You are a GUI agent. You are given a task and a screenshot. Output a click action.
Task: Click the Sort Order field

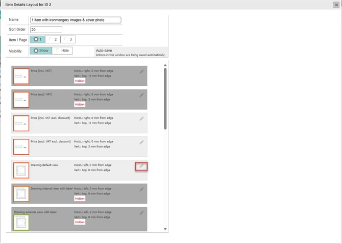click(x=46, y=30)
